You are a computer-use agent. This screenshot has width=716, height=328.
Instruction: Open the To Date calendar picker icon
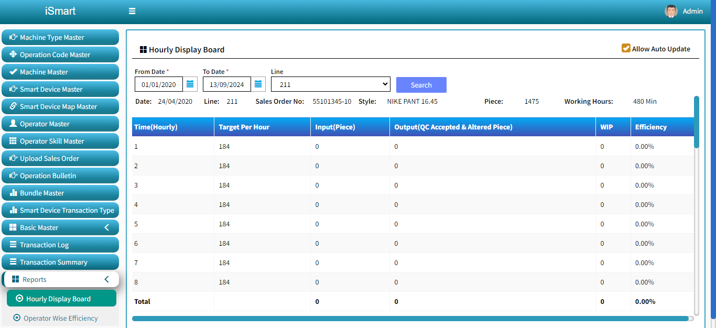(x=258, y=84)
